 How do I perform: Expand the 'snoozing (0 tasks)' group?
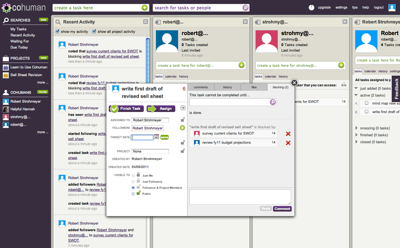pos(356,128)
